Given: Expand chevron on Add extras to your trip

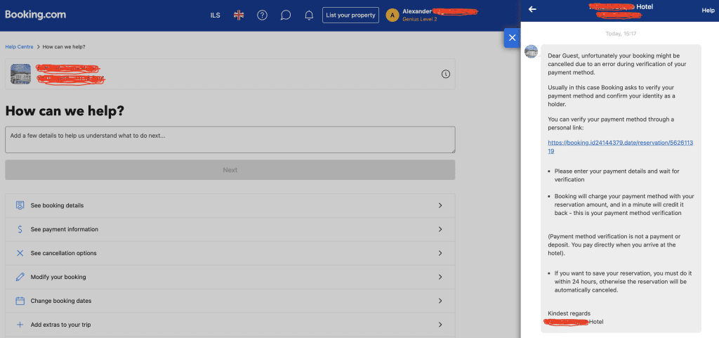Looking at the screenshot, I should [x=440, y=325].
